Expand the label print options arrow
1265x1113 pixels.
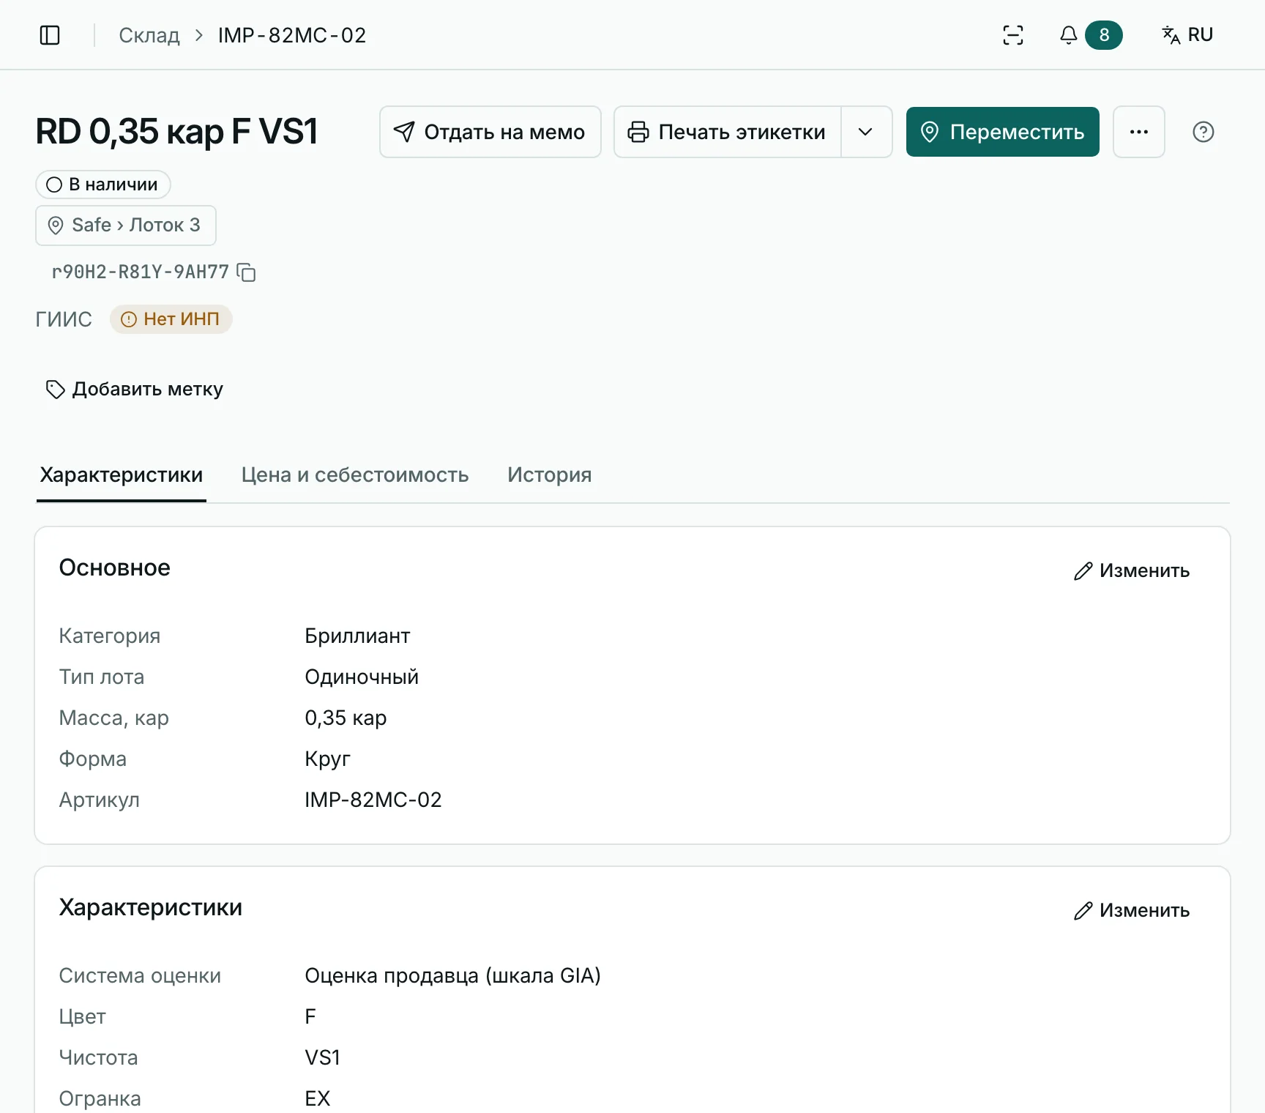tap(866, 132)
